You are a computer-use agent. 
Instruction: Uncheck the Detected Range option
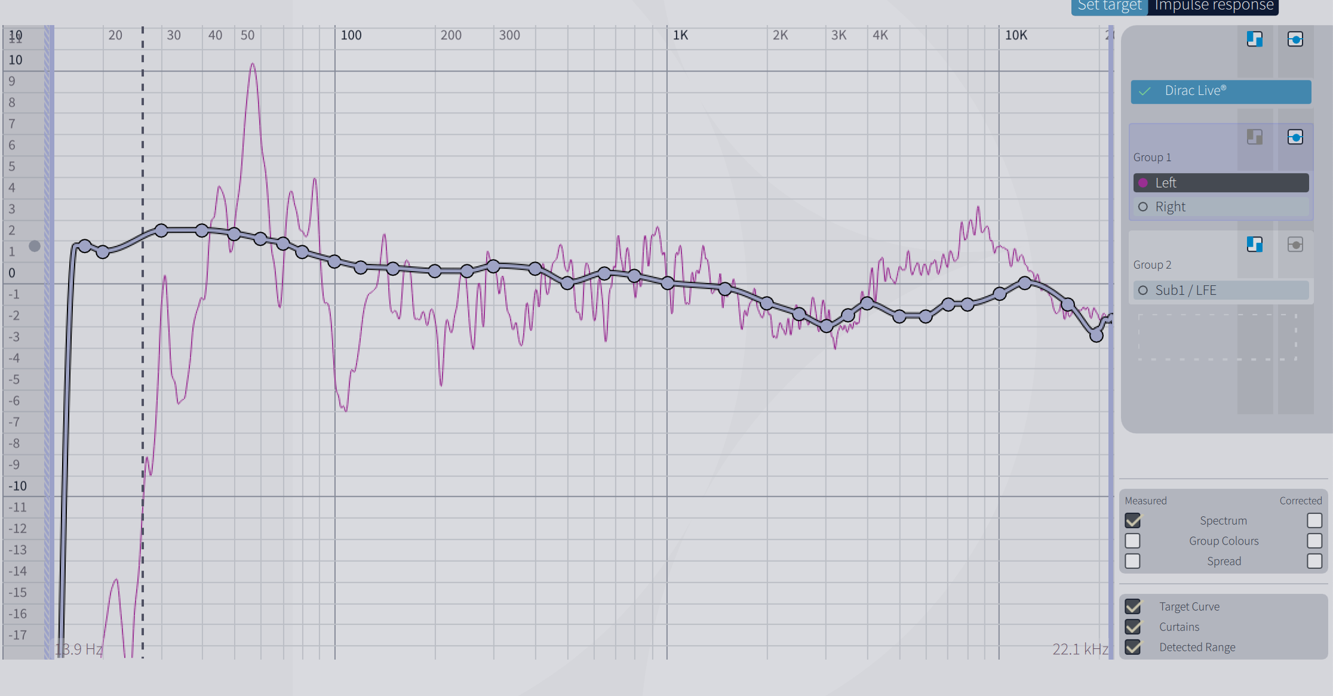(1132, 647)
